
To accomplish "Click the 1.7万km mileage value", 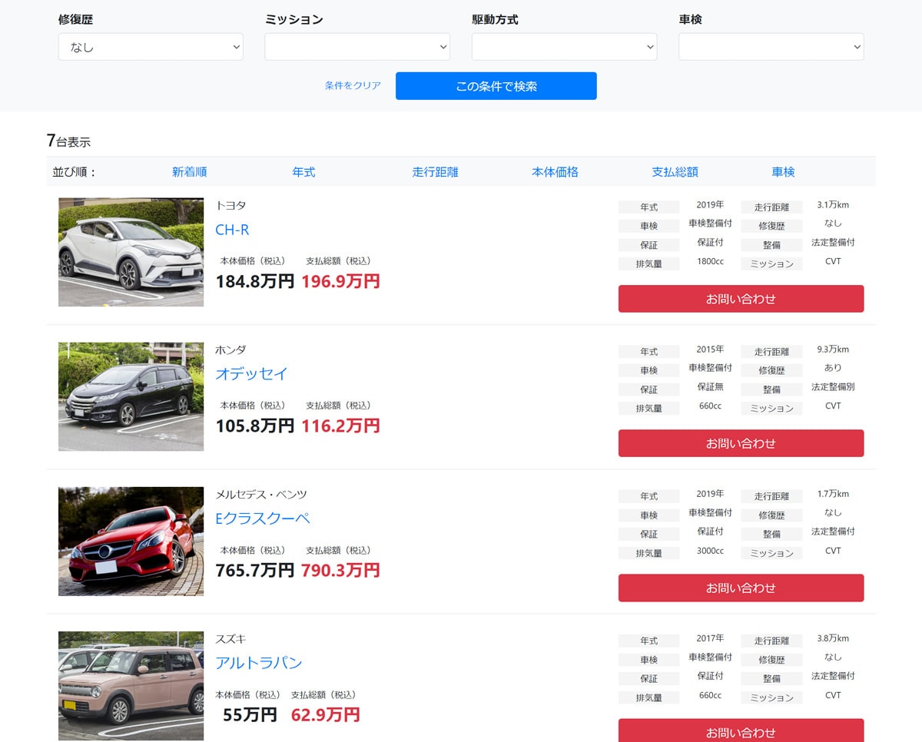I will click(x=833, y=494).
